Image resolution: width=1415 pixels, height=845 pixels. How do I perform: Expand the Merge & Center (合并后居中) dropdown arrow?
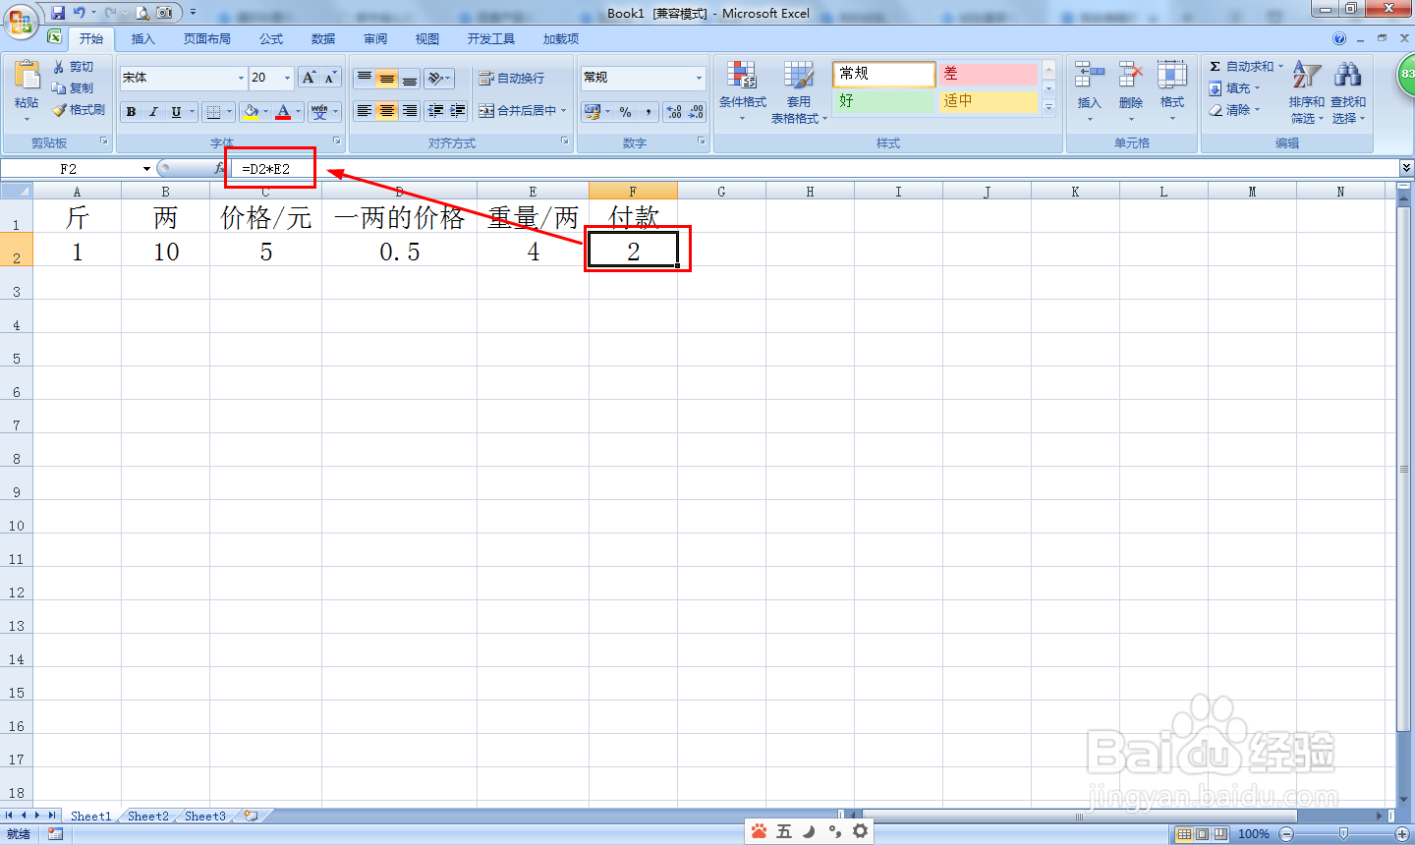564,111
